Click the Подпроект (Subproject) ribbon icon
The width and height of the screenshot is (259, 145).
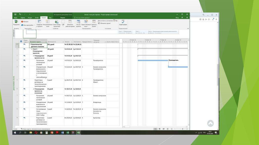(x=16, y=22)
